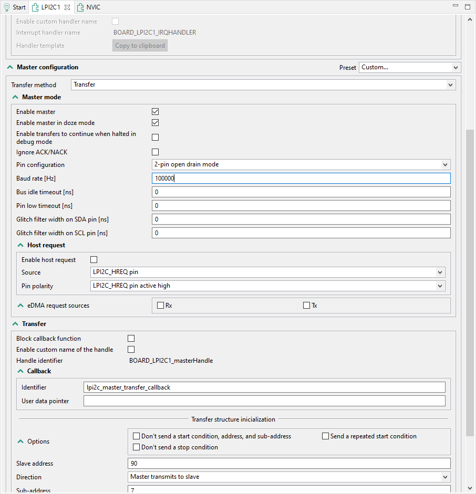The height and width of the screenshot is (494, 476).
Task: Click the lightbulb icon on the Start tab
Action: (x=7, y=7)
